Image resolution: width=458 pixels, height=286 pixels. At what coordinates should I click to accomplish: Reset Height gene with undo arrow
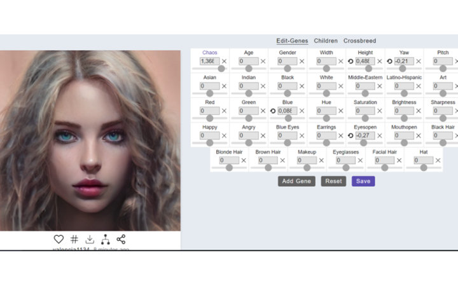[x=350, y=62]
